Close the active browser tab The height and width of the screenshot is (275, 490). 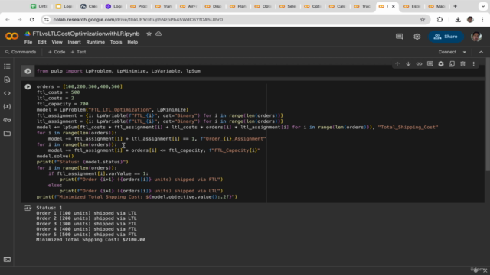(x=394, y=6)
